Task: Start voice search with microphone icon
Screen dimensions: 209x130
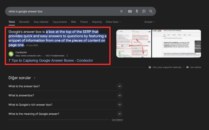Action: coord(137,11)
